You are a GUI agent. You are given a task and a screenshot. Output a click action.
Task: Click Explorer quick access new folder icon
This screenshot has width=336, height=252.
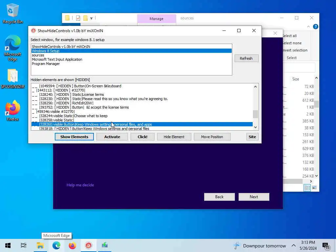click(86, 18)
